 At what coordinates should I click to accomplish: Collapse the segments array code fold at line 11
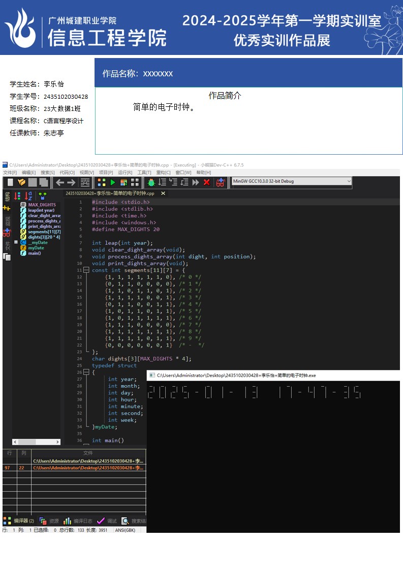86,270
